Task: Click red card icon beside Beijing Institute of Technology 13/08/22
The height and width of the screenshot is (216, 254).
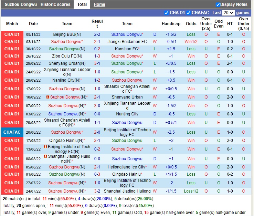Action: tap(45, 147)
